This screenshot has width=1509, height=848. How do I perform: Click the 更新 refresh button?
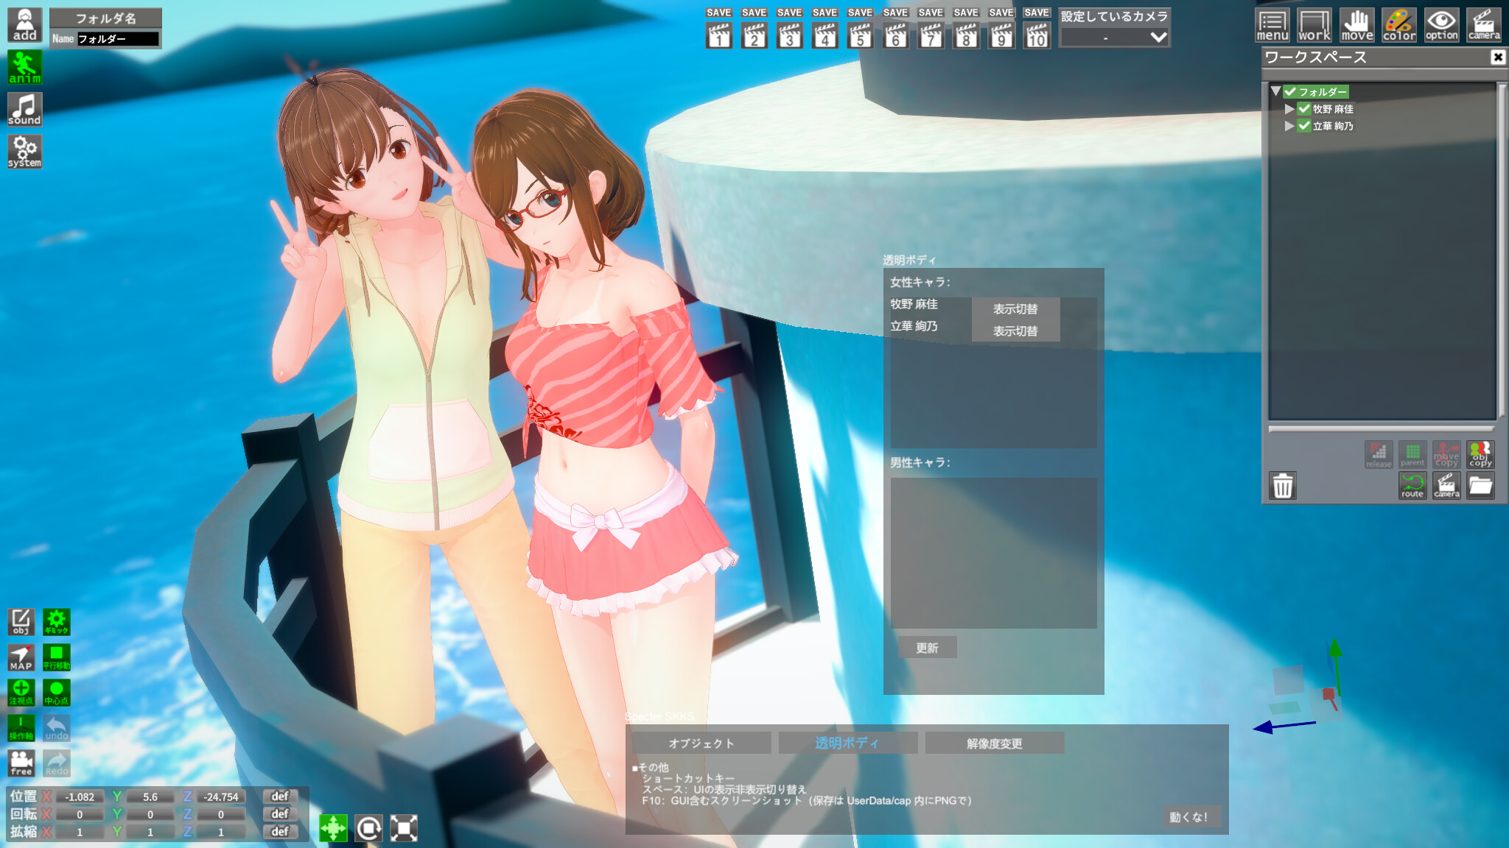point(927,648)
